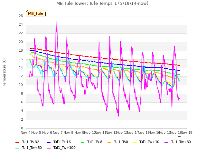This screenshot has height=154, width=206.
Task: Click the purple Tul1_Tw+30 legend swatch
Action: (x=166, y=142)
